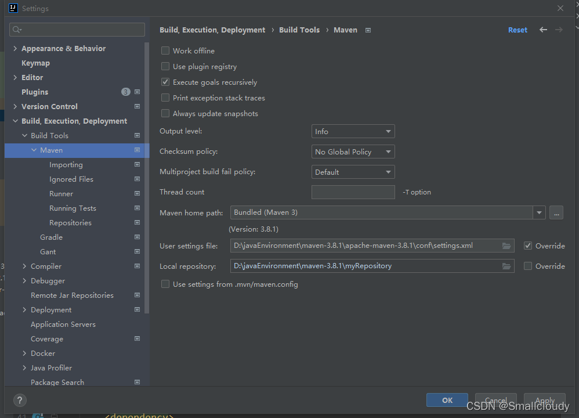Select Keymap in the settings sidebar
This screenshot has height=418, width=579.
[x=35, y=62]
